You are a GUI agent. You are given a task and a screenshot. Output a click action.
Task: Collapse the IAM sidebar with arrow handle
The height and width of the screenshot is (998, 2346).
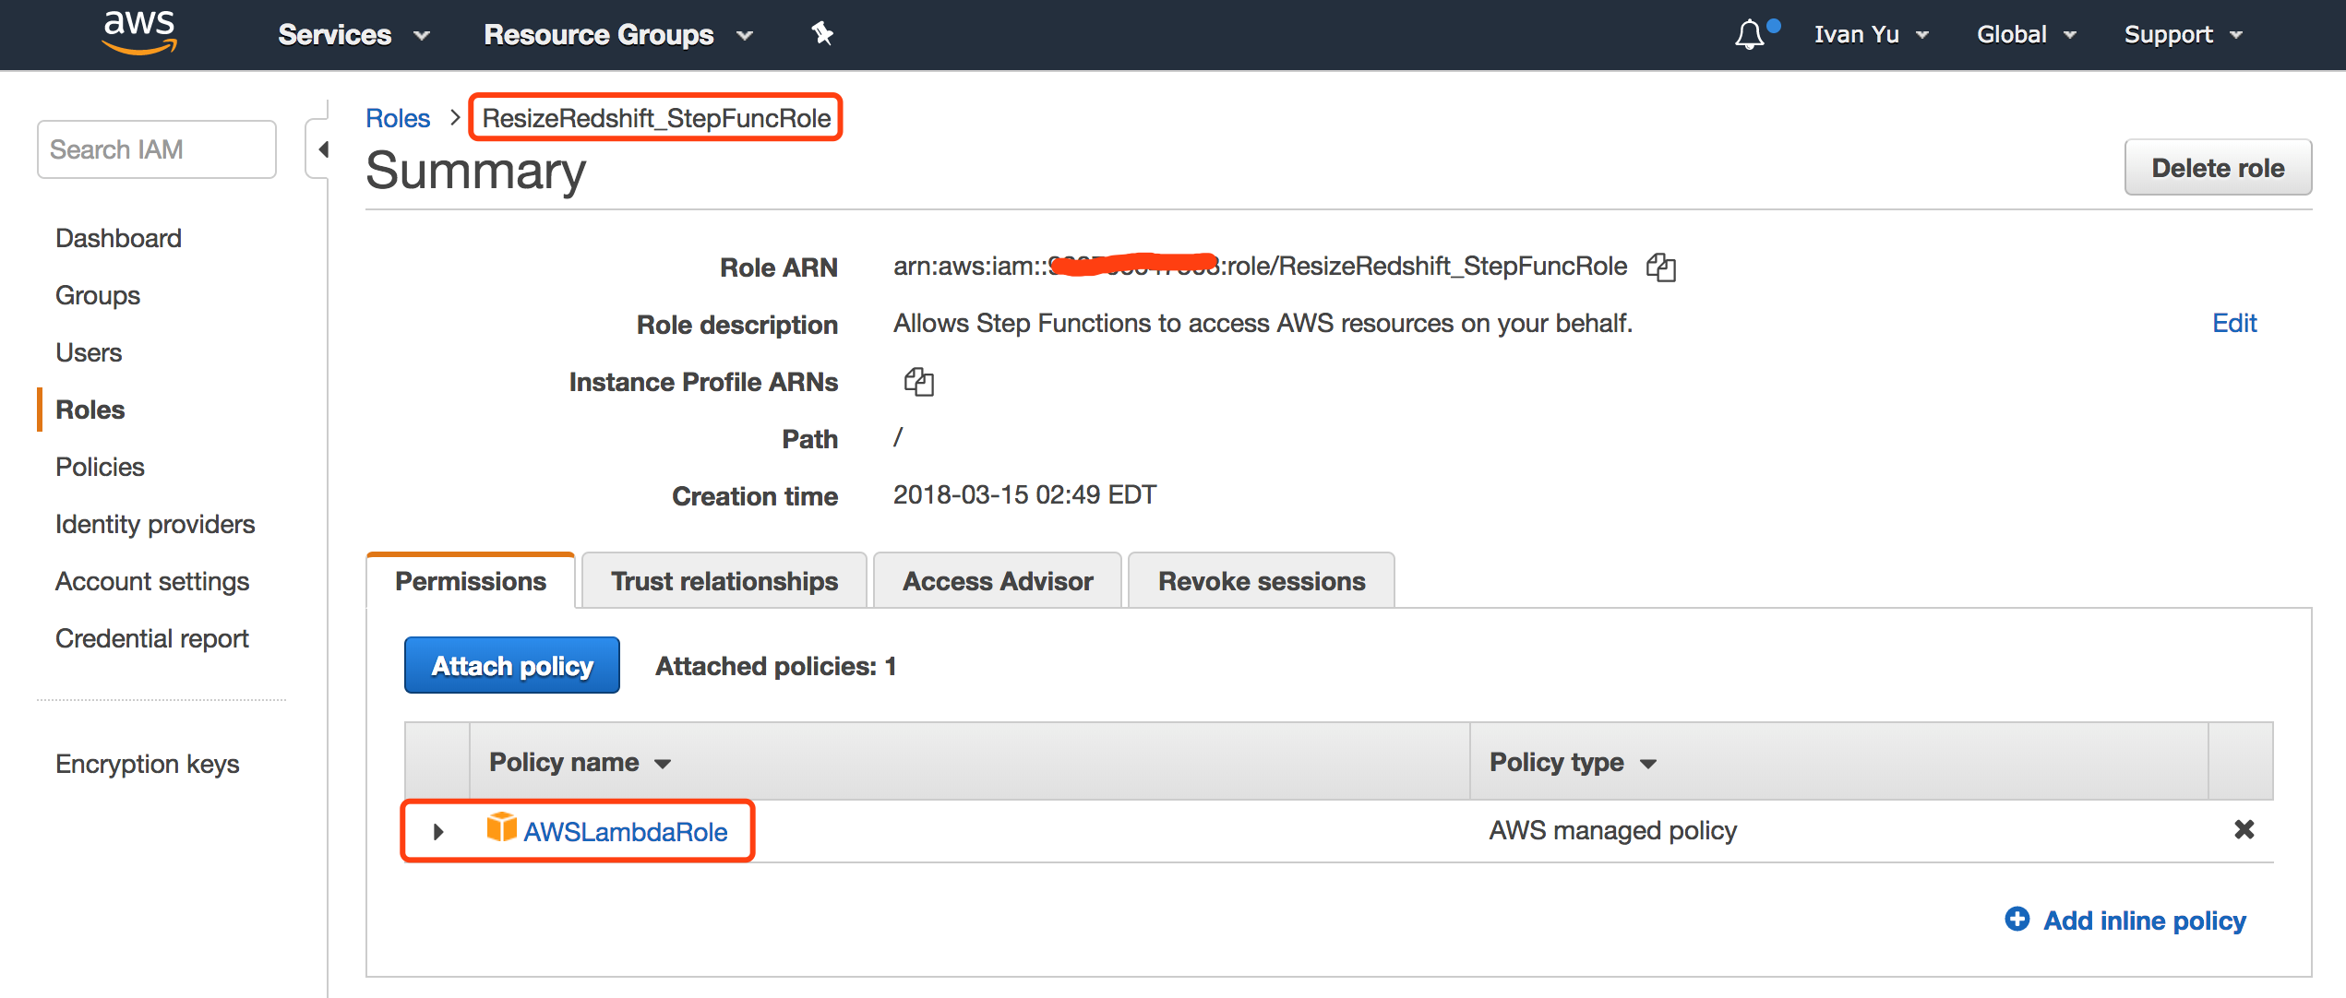click(322, 149)
